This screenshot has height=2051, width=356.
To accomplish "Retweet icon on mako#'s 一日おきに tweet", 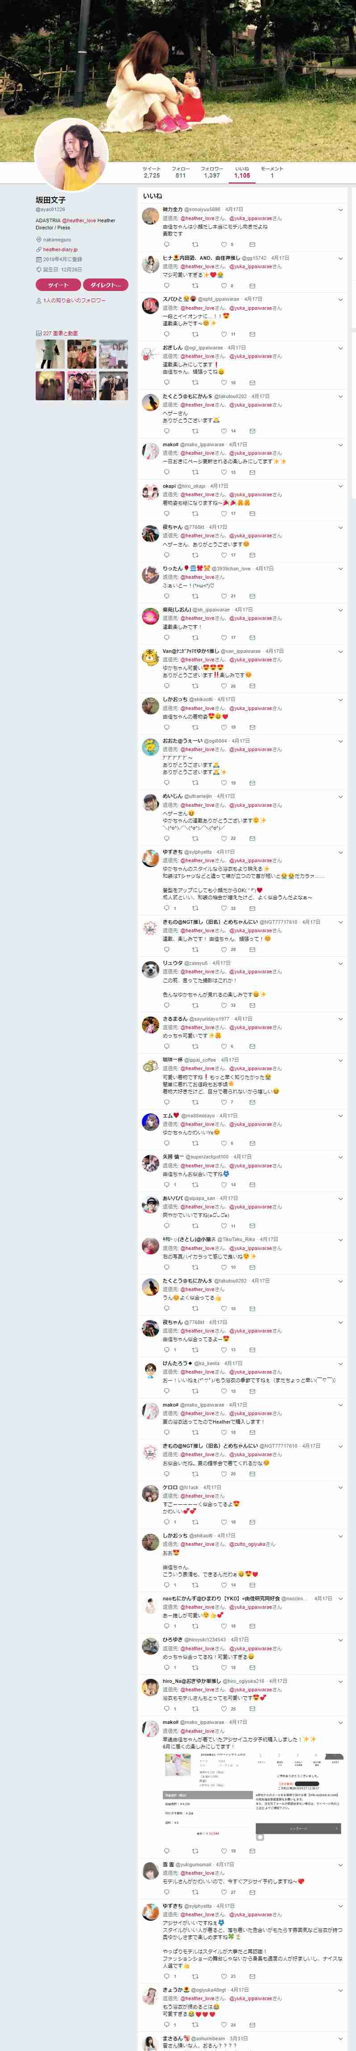I will tap(195, 472).
